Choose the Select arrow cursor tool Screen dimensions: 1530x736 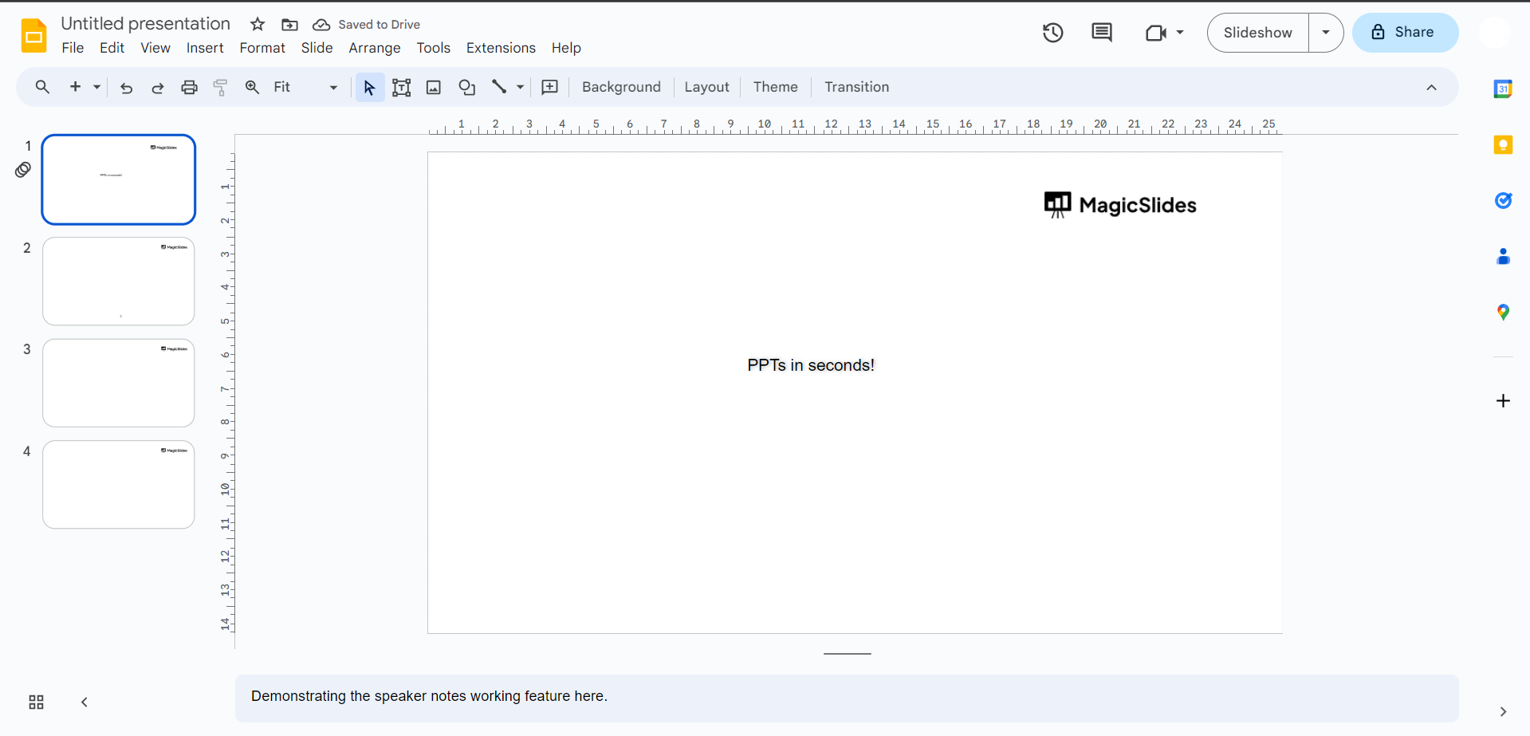coord(369,87)
